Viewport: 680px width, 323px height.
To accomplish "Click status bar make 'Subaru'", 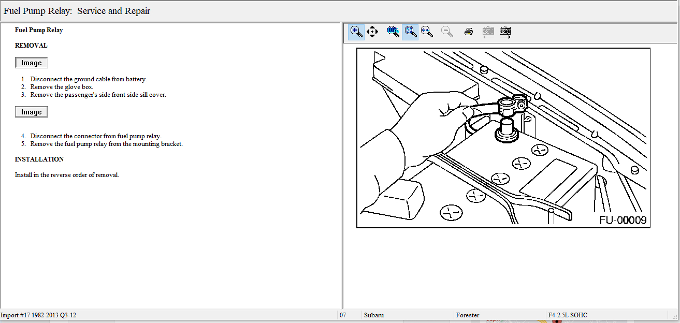I will [x=374, y=315].
